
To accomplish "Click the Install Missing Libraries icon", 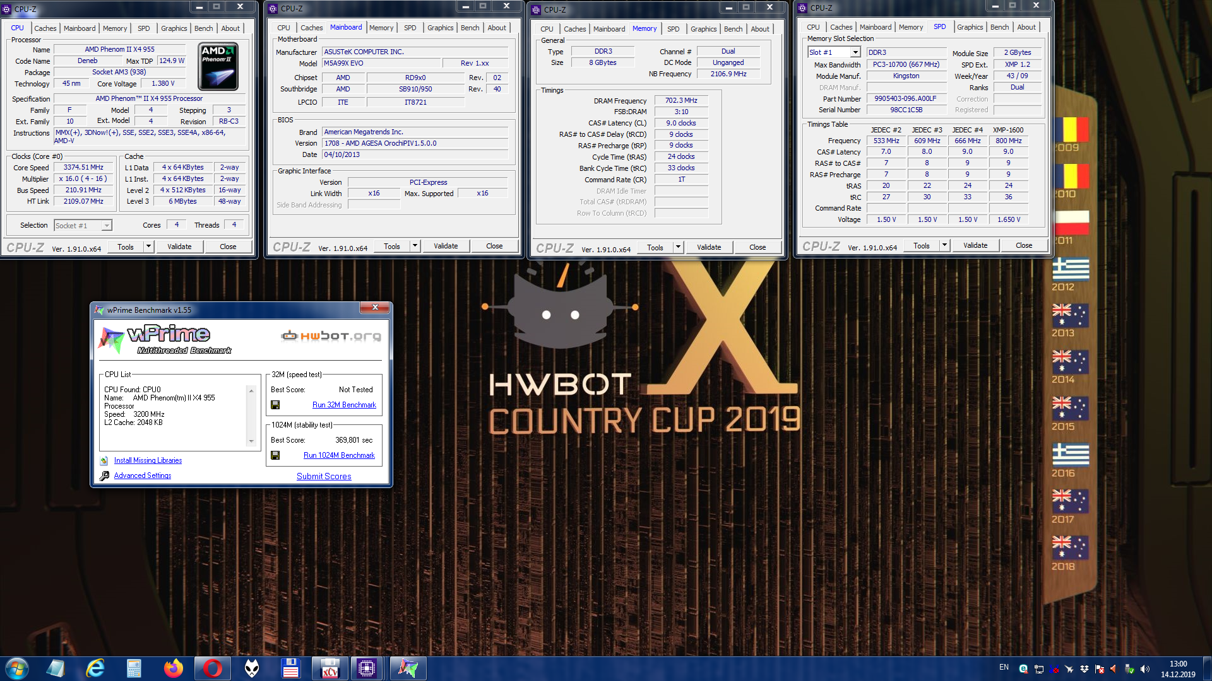I will [x=104, y=460].
